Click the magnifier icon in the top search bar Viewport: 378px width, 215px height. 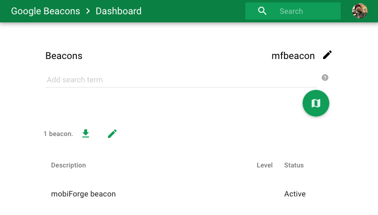[x=262, y=11]
